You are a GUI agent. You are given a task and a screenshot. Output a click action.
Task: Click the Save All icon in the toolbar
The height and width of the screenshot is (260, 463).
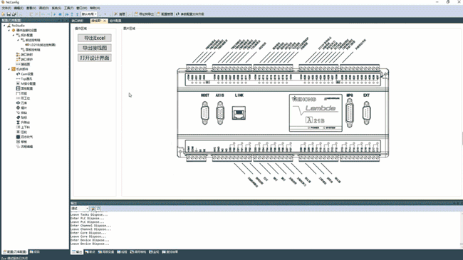14,14
